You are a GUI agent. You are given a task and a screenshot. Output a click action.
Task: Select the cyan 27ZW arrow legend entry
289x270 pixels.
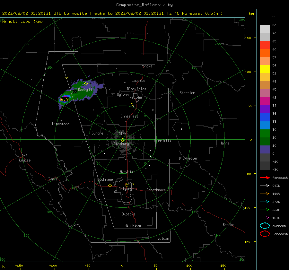[265, 202]
